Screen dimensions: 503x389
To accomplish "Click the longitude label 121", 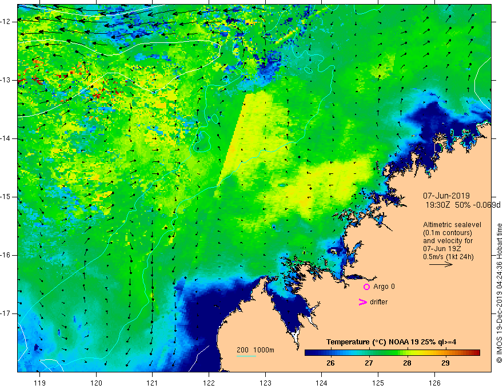I will pyautogui.click(x=153, y=383).
